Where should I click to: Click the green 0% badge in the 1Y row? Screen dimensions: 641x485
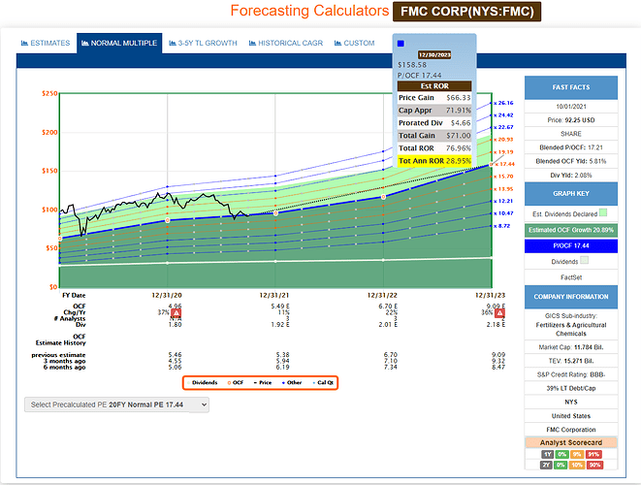point(561,454)
